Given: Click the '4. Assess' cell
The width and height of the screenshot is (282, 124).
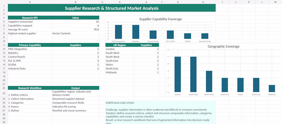Looking at the screenshot, I should [30, 107].
